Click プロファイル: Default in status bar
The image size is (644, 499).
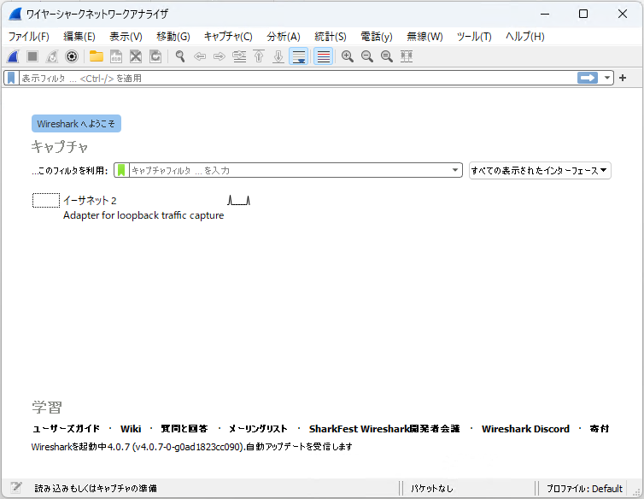click(584, 488)
